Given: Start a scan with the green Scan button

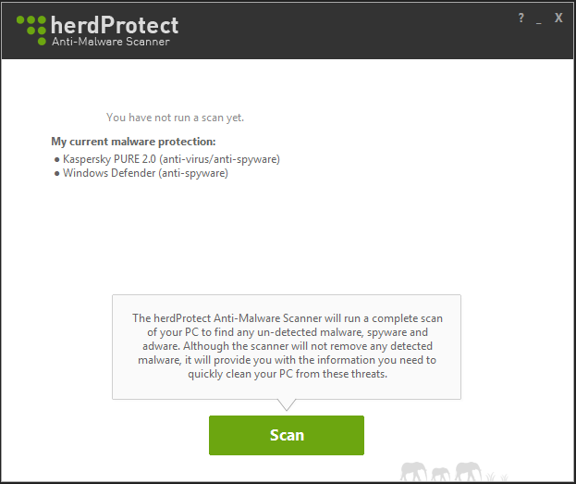Looking at the screenshot, I should point(287,435).
